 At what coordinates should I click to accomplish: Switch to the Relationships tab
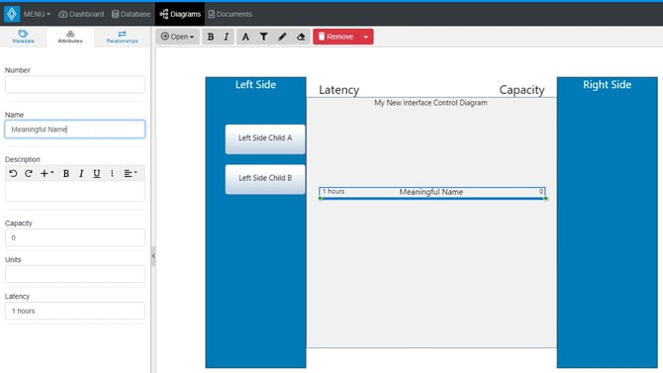coord(122,37)
